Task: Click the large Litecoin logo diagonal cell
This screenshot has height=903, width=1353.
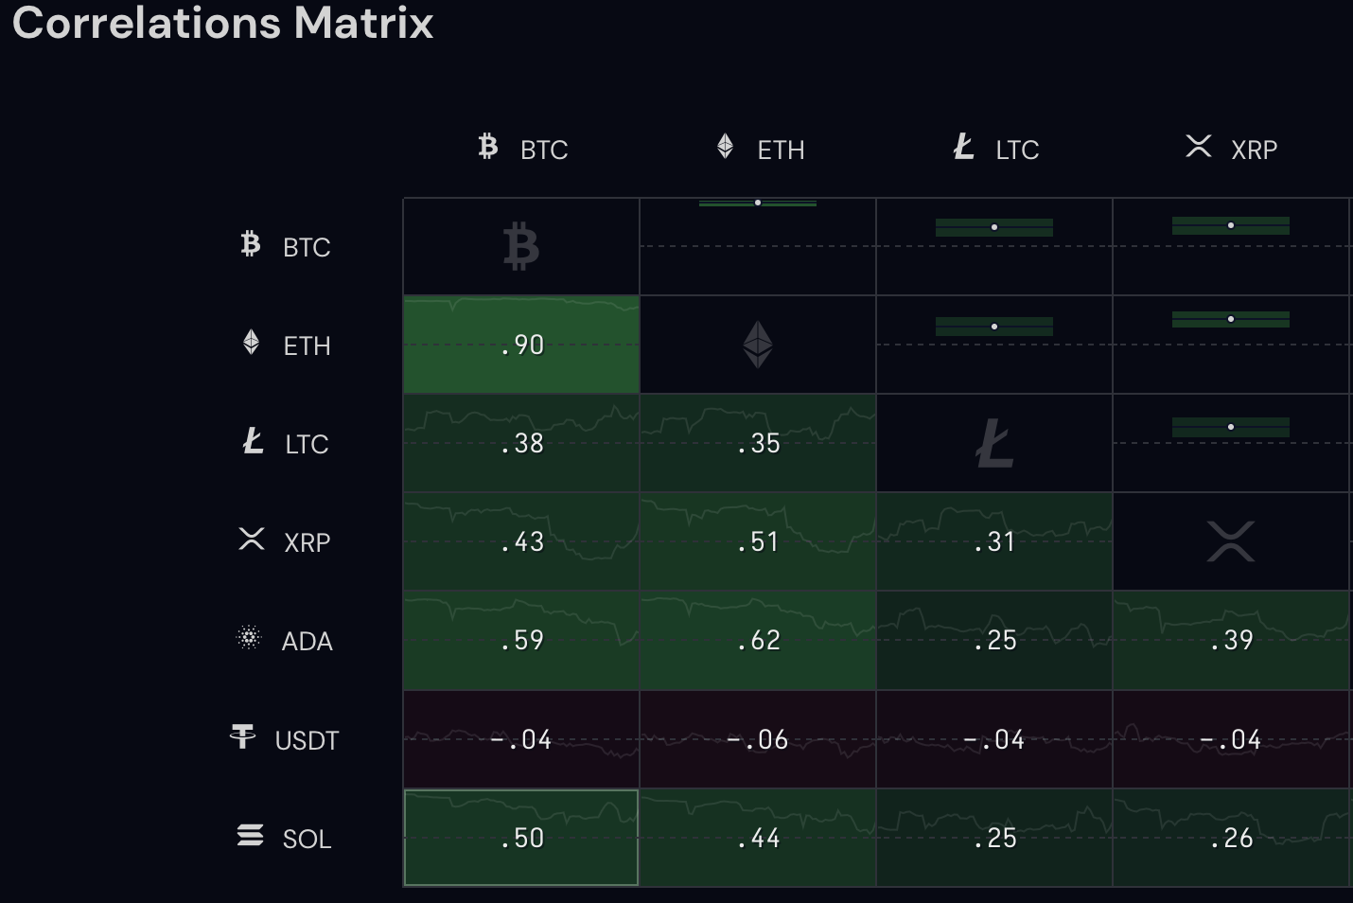Action: pyautogui.click(x=994, y=443)
